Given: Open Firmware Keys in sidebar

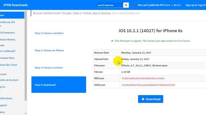Looking at the screenshot, I should (7, 58).
